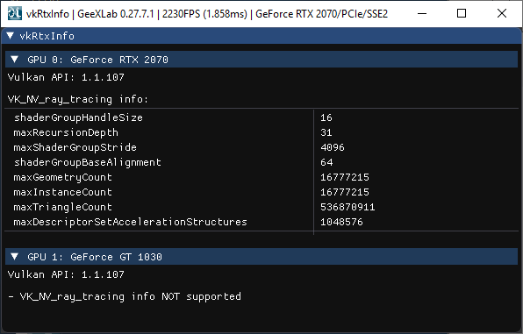Maximize the vkRtxInfo window
523x334 pixels.
click(462, 14)
